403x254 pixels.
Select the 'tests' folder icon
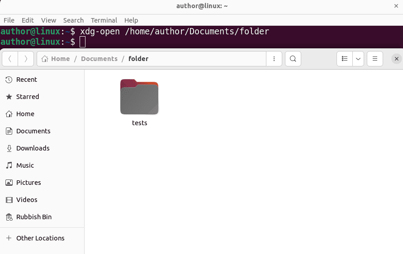pyautogui.click(x=139, y=97)
